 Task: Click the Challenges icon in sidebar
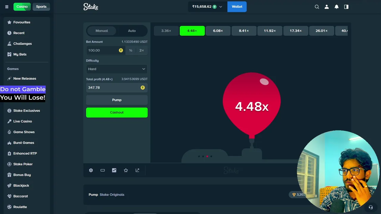pyautogui.click(x=9, y=44)
